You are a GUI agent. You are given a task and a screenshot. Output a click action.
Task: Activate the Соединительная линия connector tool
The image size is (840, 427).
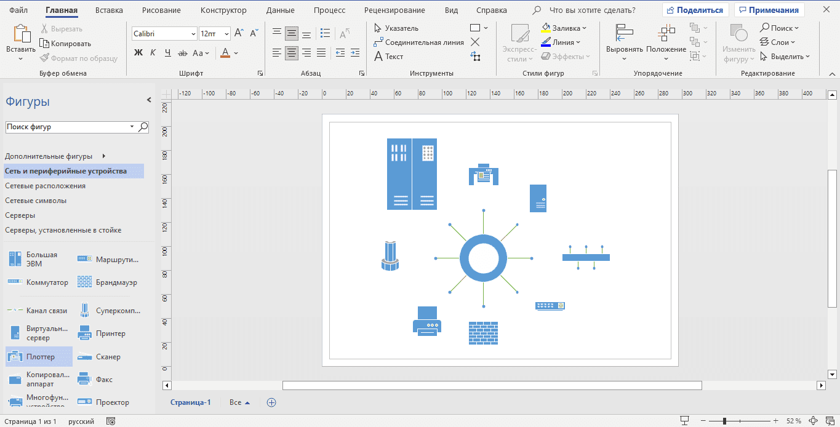tap(418, 42)
